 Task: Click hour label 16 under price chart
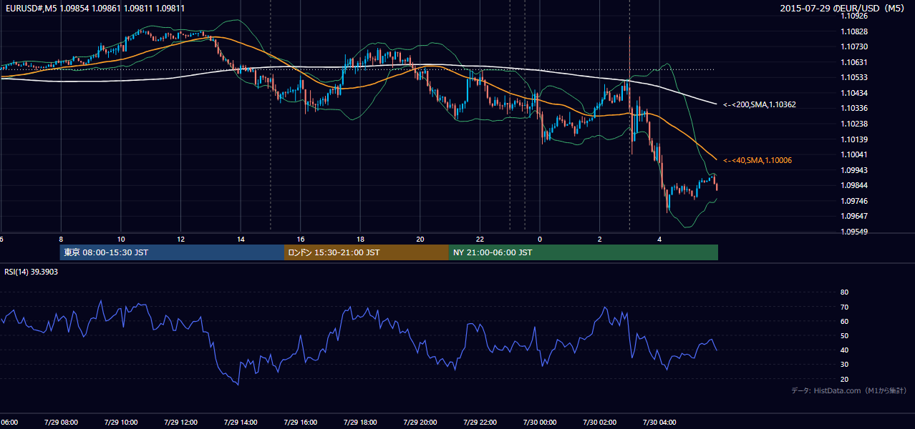tap(301, 239)
